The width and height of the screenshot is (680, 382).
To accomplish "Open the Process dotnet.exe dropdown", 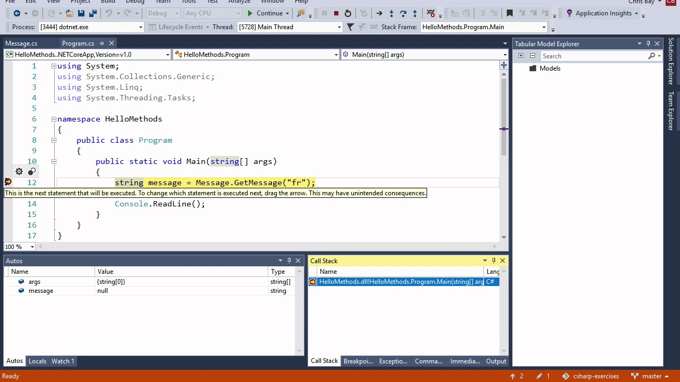I will coord(141,27).
